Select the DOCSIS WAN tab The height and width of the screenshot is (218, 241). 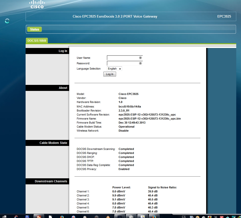click(x=37, y=41)
